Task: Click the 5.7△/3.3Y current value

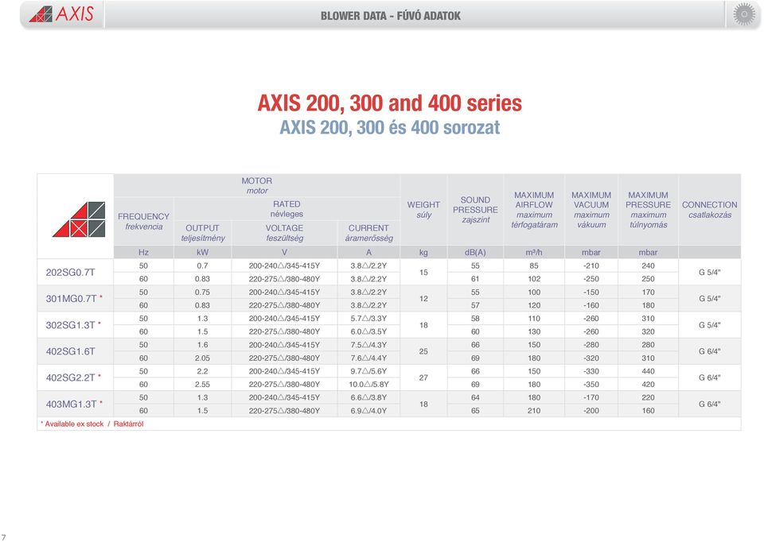Action: 368,318
